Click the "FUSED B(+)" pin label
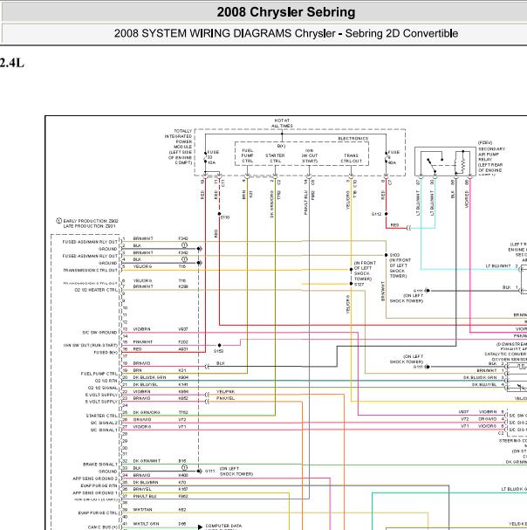 (106, 352)
